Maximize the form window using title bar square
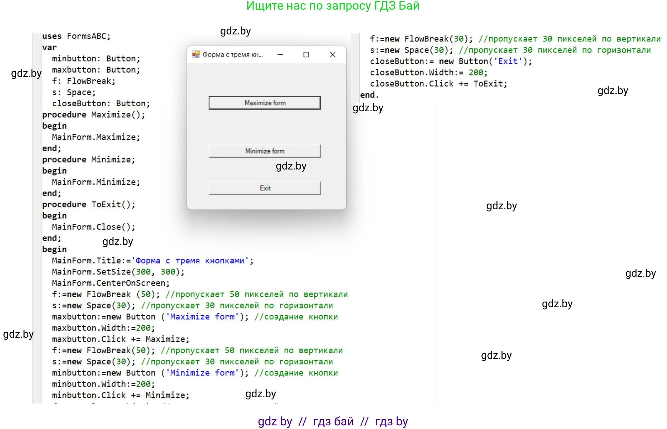 coord(306,55)
